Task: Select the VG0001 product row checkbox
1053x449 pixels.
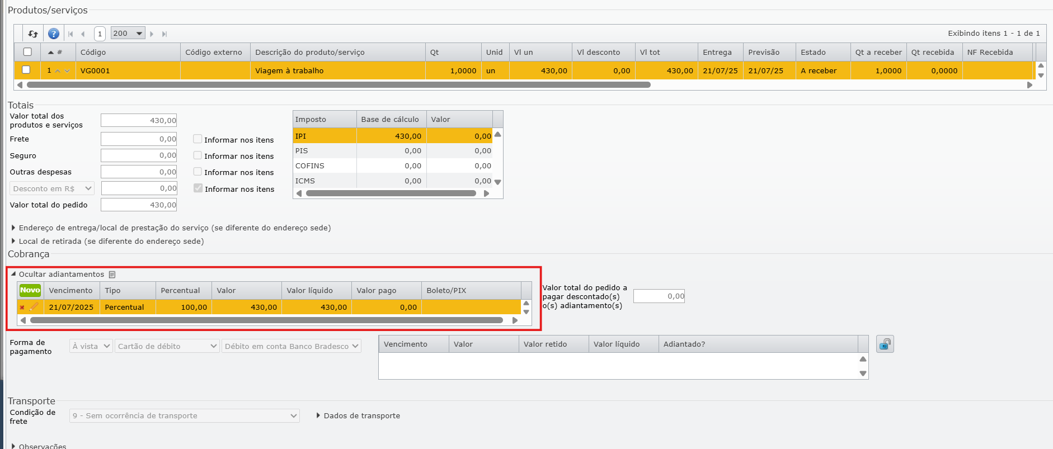Action: coord(26,70)
